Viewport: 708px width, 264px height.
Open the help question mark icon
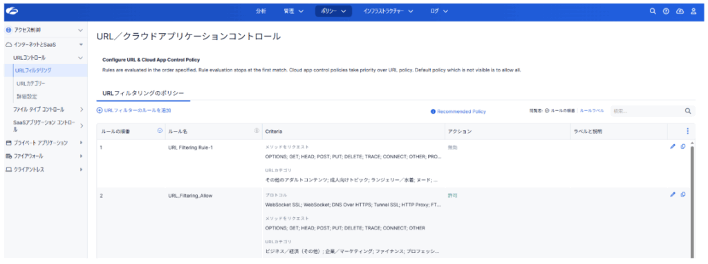click(666, 12)
